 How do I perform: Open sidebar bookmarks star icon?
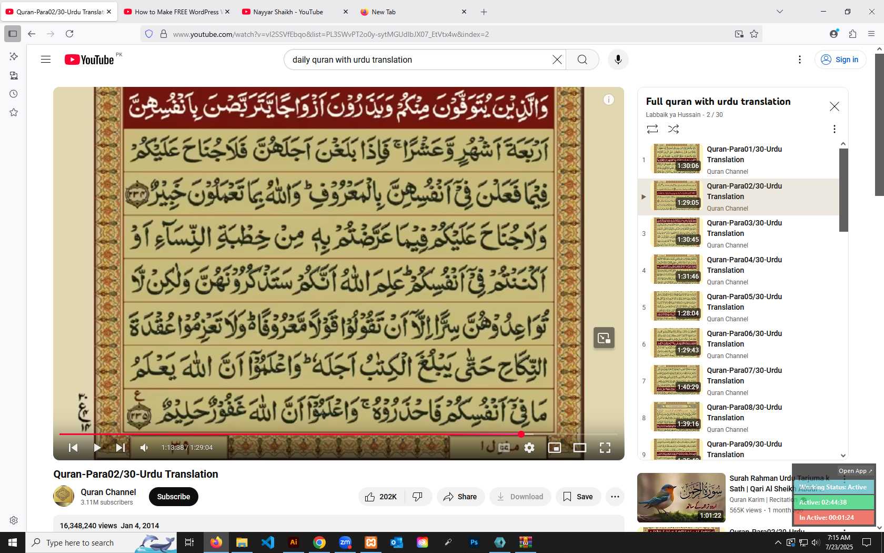[14, 112]
